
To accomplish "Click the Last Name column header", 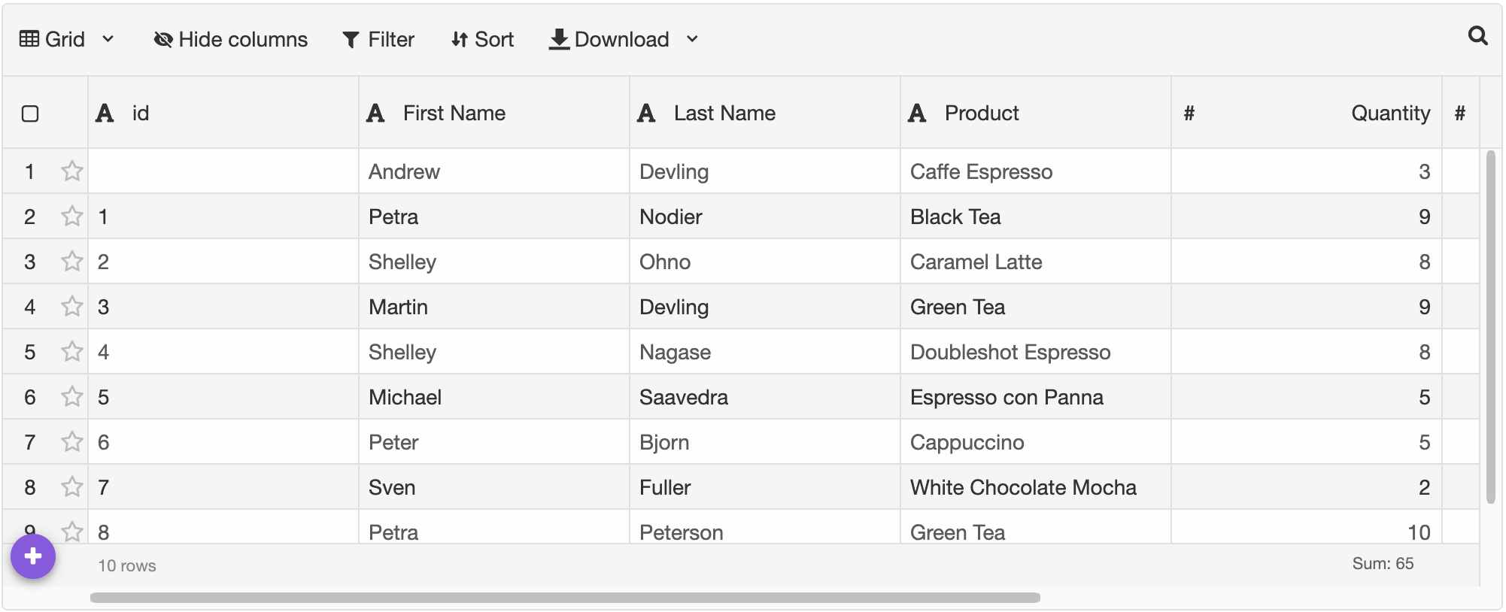I will [765, 113].
